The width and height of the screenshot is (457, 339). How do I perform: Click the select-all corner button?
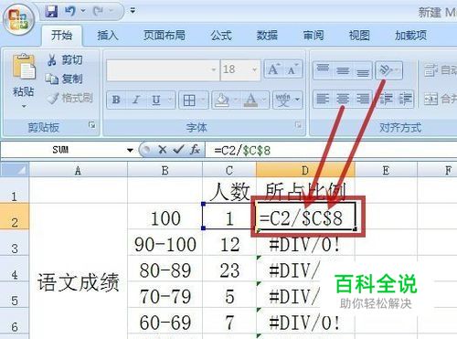[15, 170]
